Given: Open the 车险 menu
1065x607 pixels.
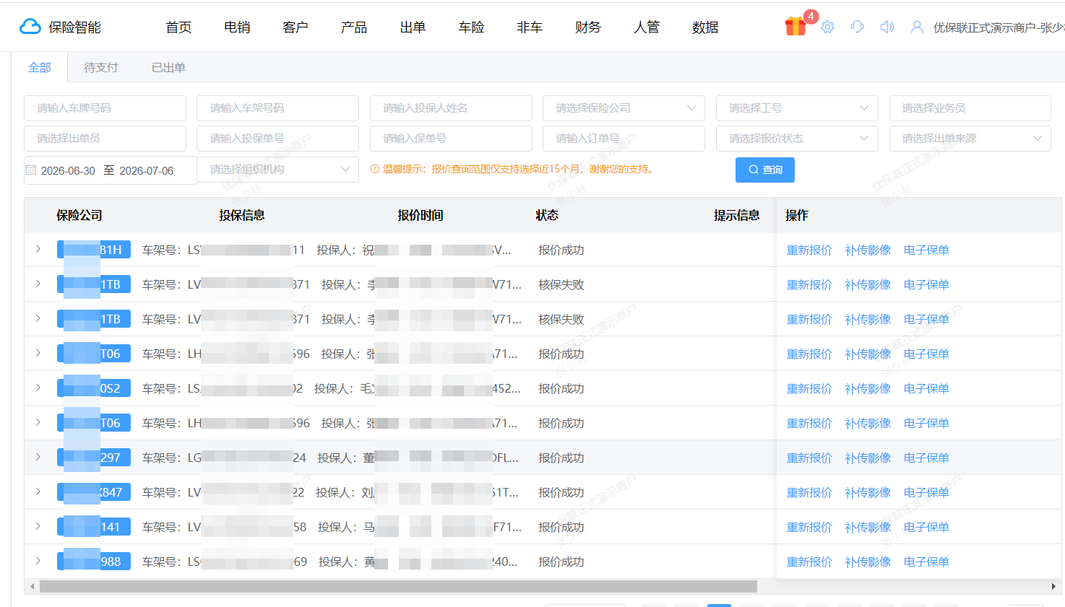Looking at the screenshot, I should (x=471, y=27).
